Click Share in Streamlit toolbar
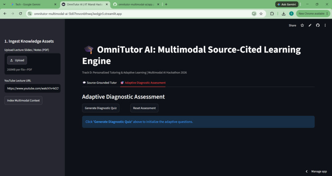 click(292, 25)
